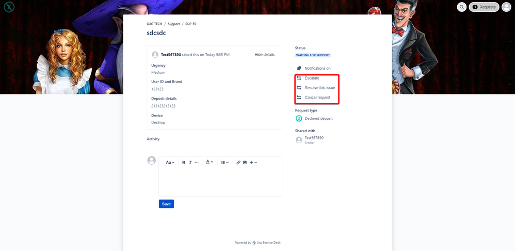Click the request title sdcsdc
The height and width of the screenshot is (251, 515).
pyautogui.click(x=156, y=33)
